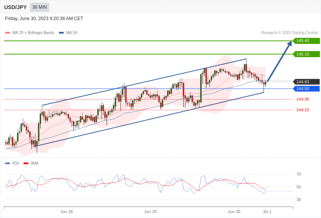Screen dimensions: 321x218
Task: Click the Jun 29 date axis label
Action: coord(150,212)
